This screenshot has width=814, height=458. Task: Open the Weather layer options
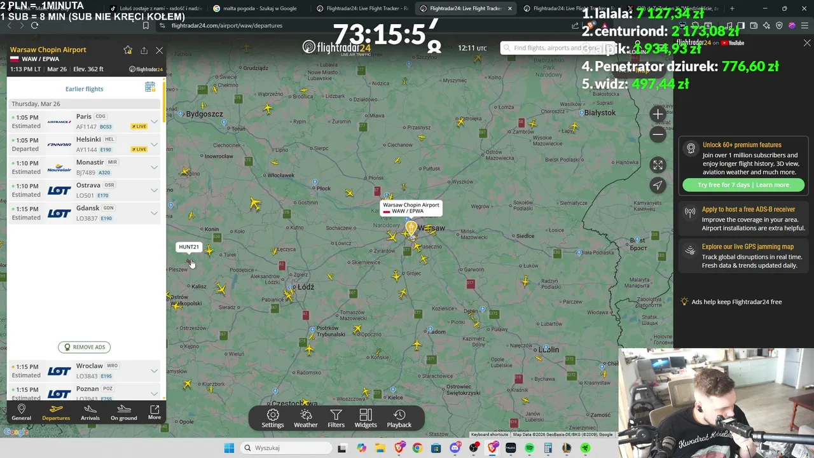point(306,419)
